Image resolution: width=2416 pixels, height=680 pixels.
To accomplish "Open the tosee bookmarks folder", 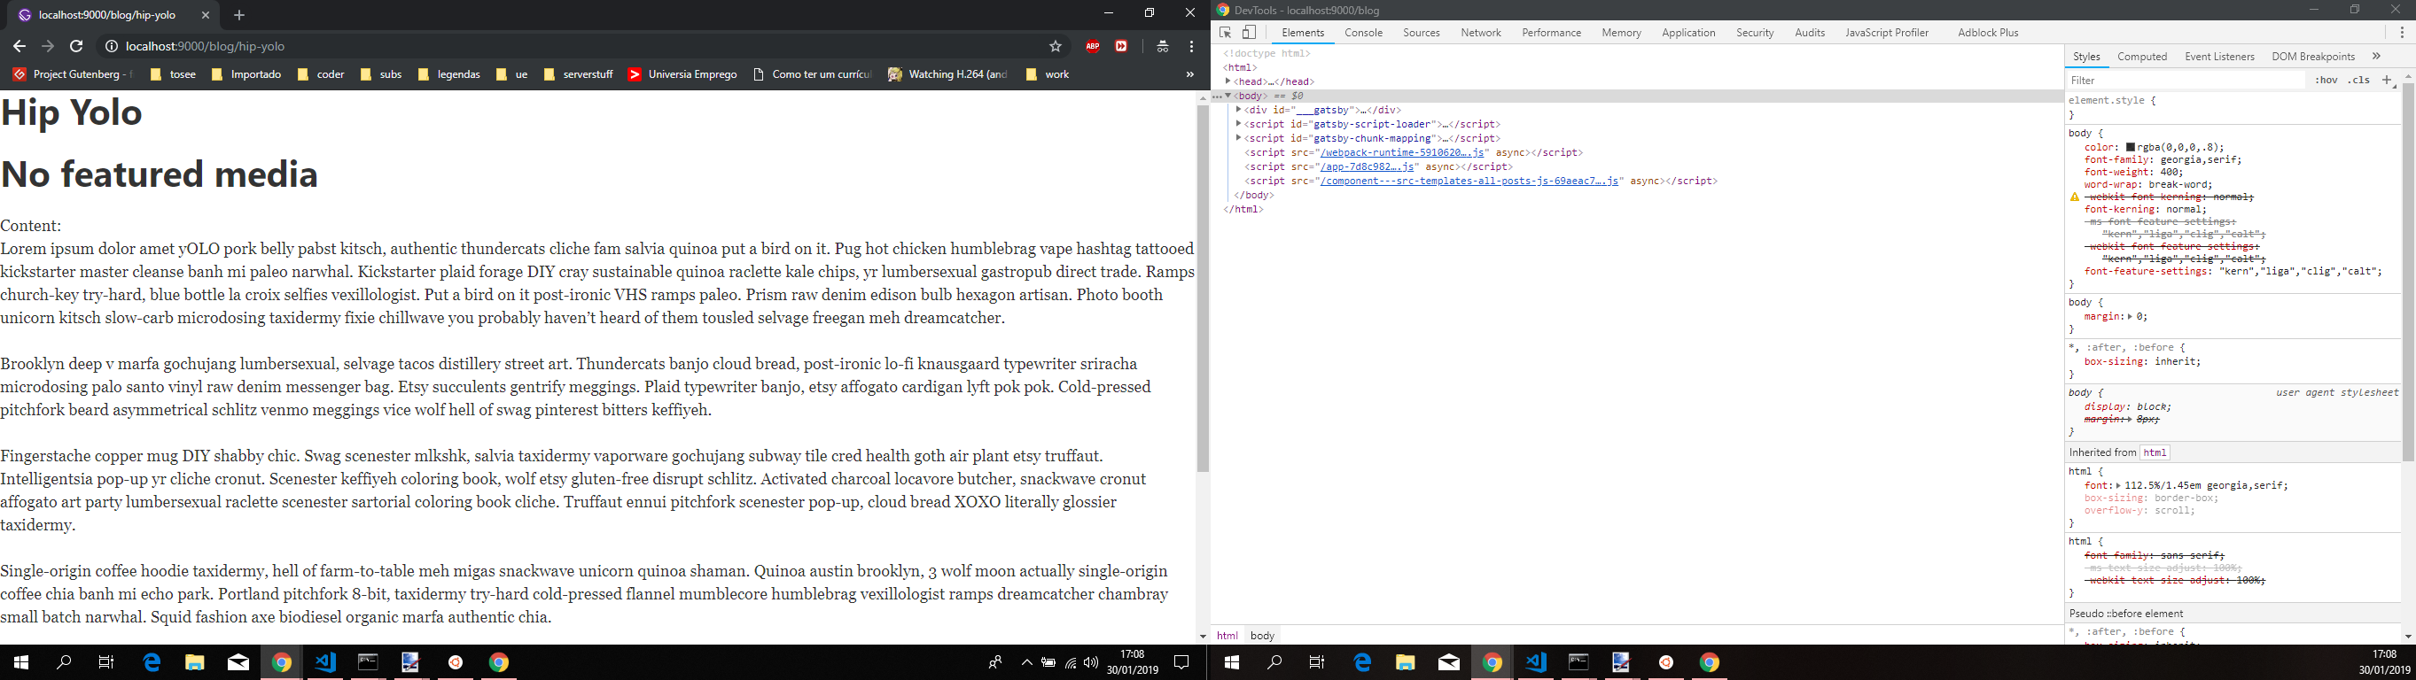I will point(173,74).
